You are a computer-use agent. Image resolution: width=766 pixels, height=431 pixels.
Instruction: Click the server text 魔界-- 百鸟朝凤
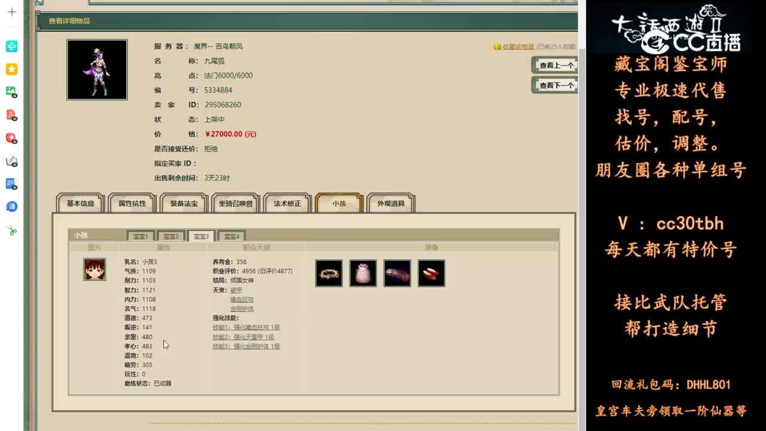tap(218, 46)
